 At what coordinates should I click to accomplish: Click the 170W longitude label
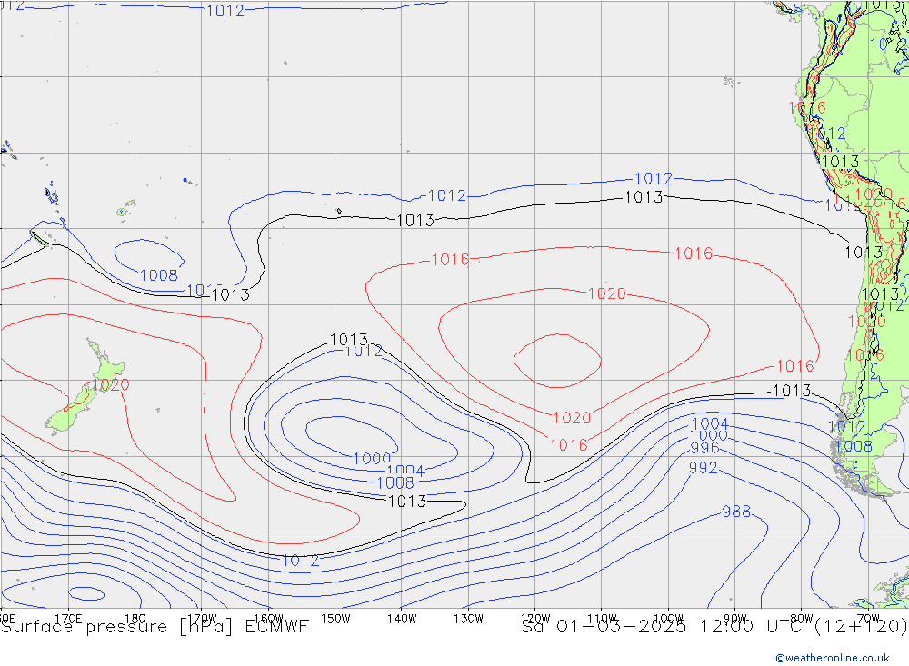(x=202, y=619)
